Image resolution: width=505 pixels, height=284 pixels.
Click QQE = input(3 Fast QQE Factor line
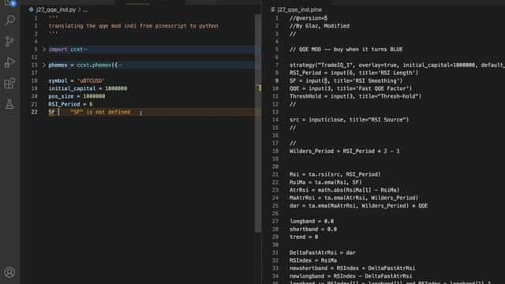(350, 88)
